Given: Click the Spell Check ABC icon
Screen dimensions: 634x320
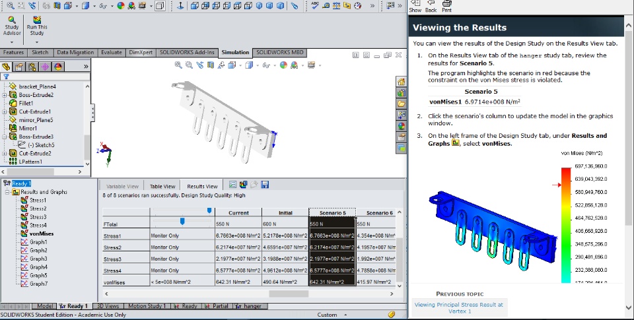Looking at the screenshot, I should [315, 6].
